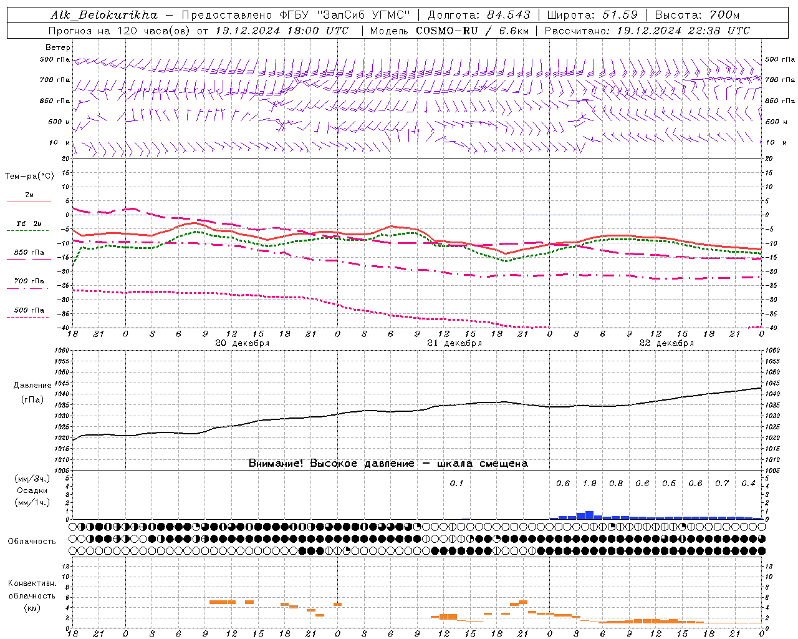Screen dimensions: 798x639
Task: Click the '(мм/1ч.)' precipitation unit label
Action: click(32, 502)
